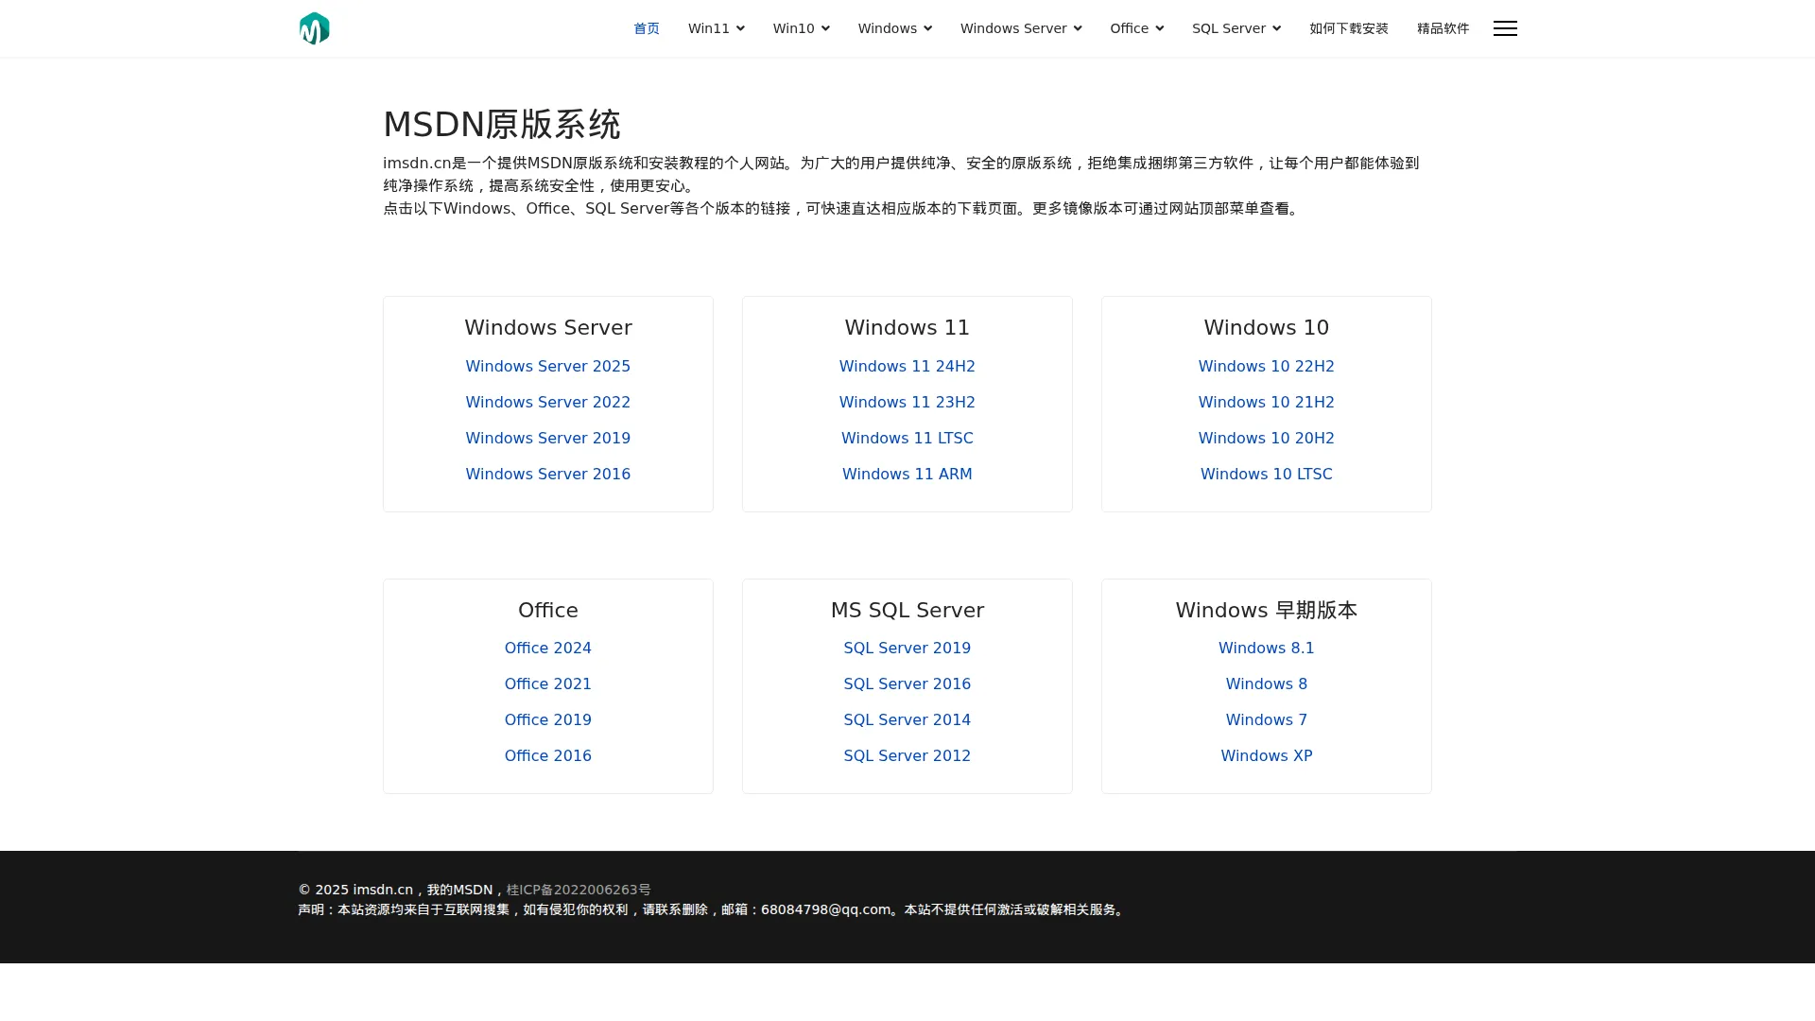Image resolution: width=1815 pixels, height=1021 pixels.
Task: Expand Windows Server navbar dropdown
Action: (x=1021, y=28)
